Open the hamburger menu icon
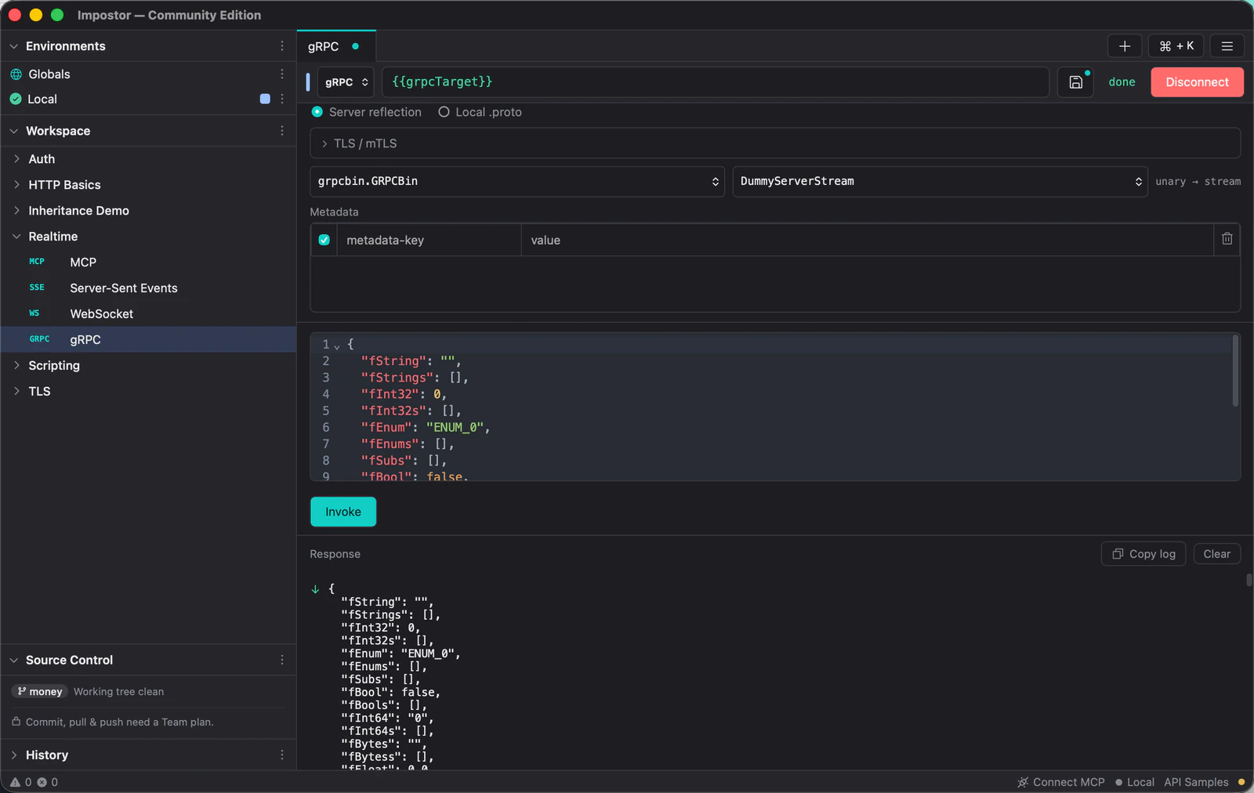The height and width of the screenshot is (793, 1254). coord(1227,46)
